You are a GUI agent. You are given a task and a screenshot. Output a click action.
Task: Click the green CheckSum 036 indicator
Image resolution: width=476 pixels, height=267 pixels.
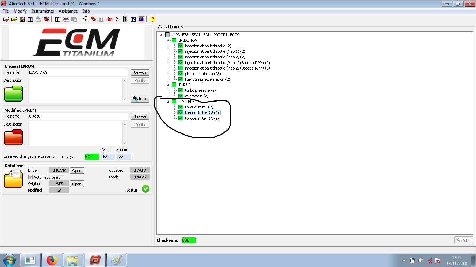click(189, 240)
